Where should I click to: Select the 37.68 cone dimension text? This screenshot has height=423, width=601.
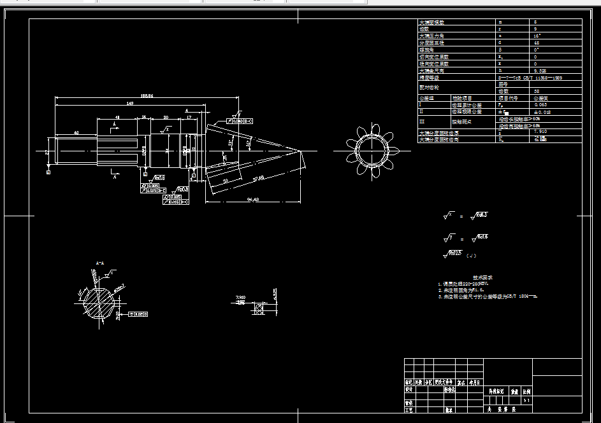click(258, 178)
